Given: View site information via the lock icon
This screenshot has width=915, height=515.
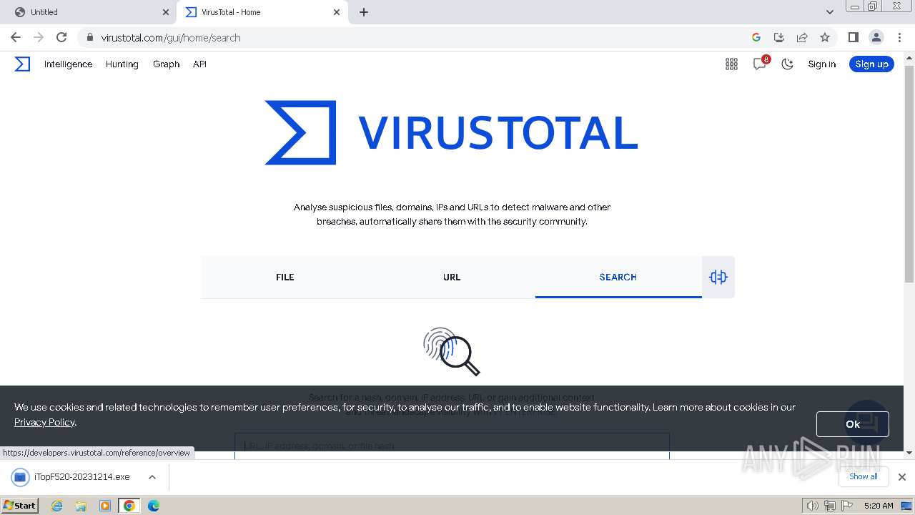Looking at the screenshot, I should tap(89, 37).
